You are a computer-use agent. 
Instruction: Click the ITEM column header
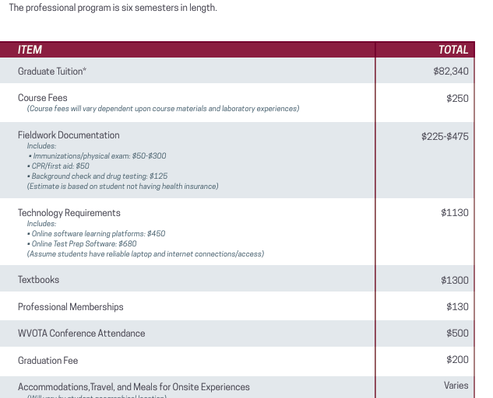pos(30,50)
